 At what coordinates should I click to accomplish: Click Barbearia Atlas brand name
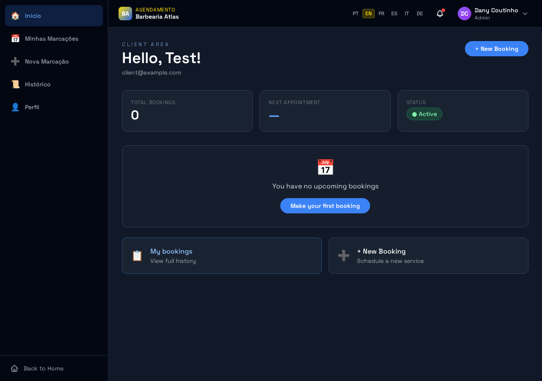[157, 17]
